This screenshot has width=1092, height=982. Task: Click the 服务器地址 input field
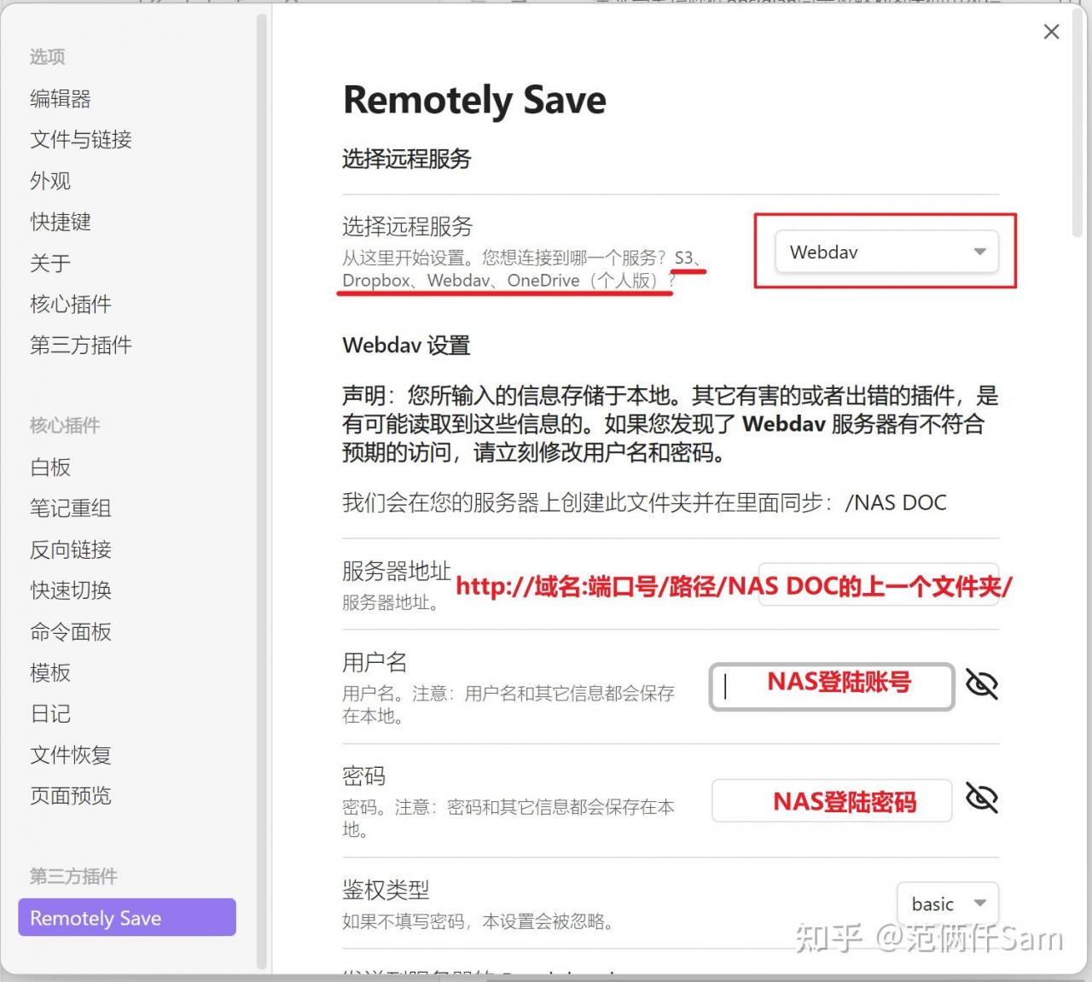879,585
